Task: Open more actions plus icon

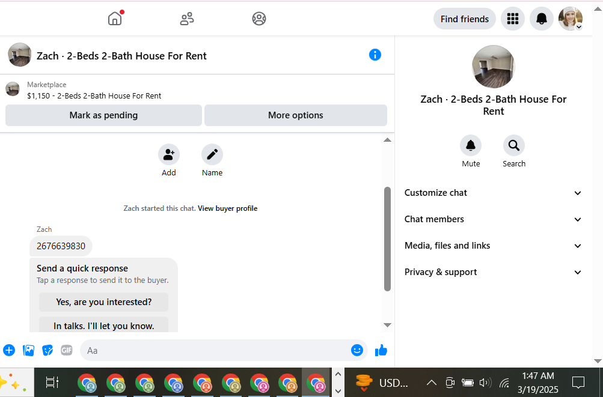Action: coord(9,350)
